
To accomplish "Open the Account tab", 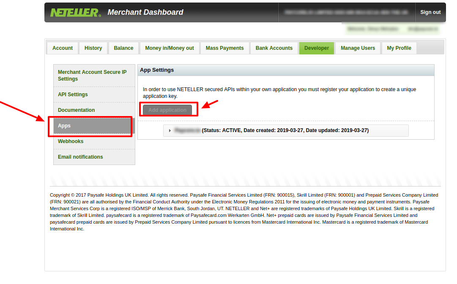I will (x=63, y=48).
